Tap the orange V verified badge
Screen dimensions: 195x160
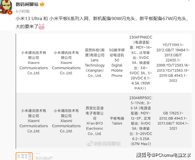[10, 12]
